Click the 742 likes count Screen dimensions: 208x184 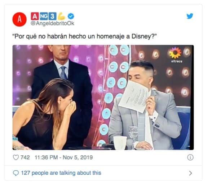pos(25,157)
